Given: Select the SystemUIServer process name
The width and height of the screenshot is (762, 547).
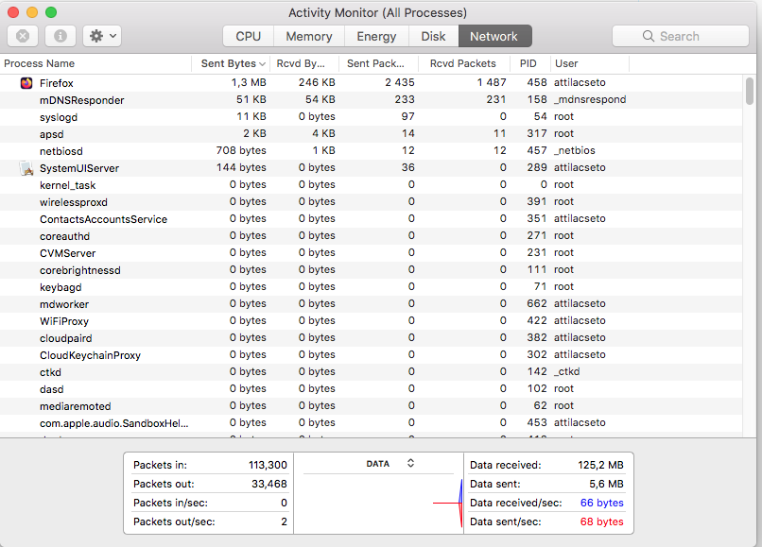Looking at the screenshot, I should [x=79, y=168].
